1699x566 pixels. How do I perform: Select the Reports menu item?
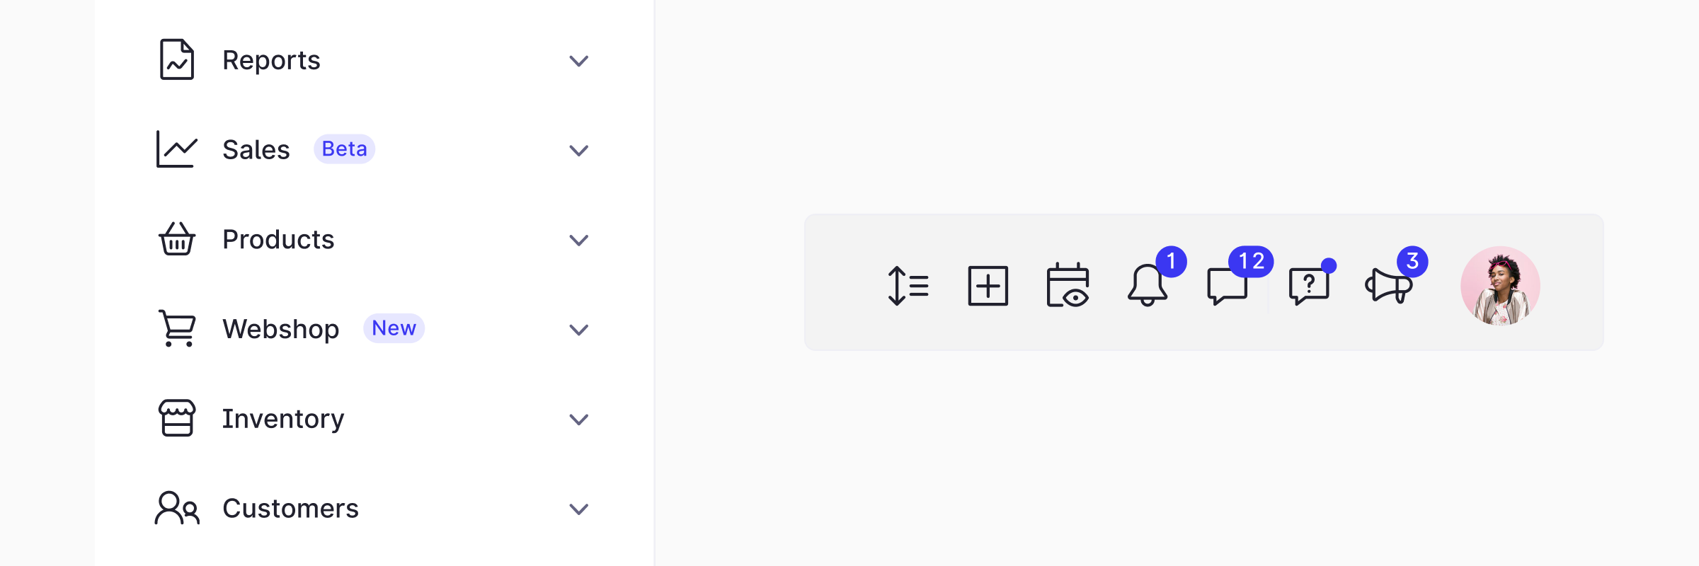271,61
